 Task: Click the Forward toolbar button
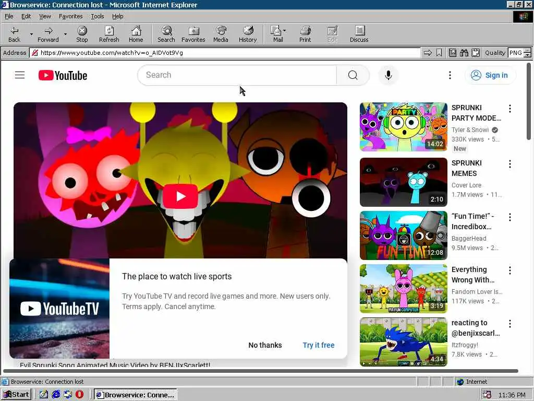coord(48,34)
